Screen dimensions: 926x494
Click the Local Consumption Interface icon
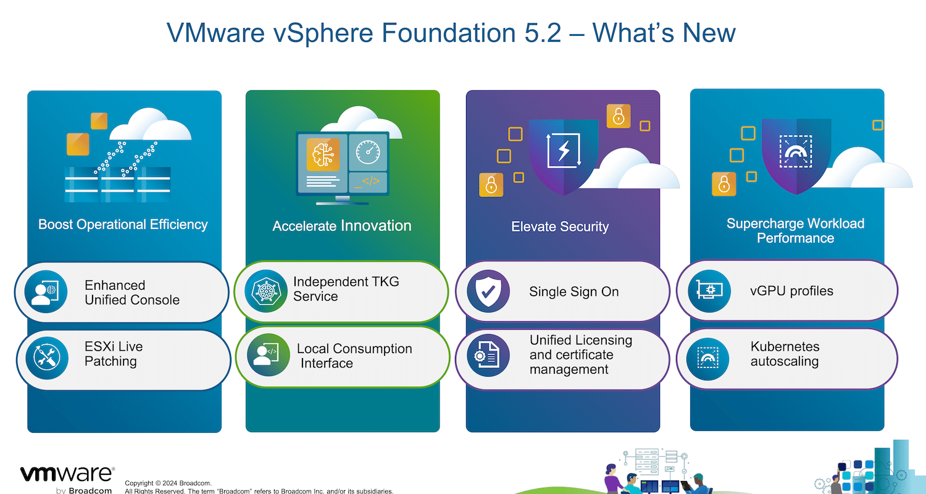268,355
